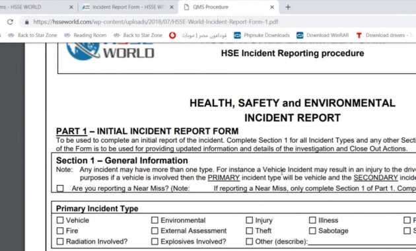Viewport: 416px width, 251px height.
Task: Click the 'Primary Incident Type' heading
Action: coord(97,209)
